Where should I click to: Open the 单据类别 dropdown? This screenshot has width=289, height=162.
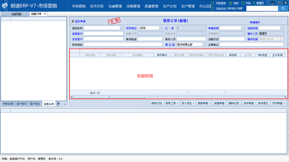(243, 28)
